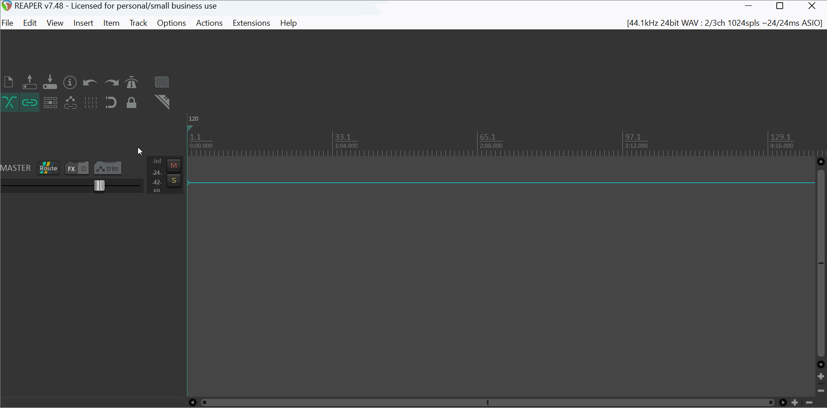This screenshot has height=408, width=827.
Task: Toggle master FX bypass power icon
Action: tap(84, 169)
